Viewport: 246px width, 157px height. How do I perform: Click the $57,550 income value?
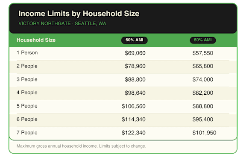coord(203,53)
